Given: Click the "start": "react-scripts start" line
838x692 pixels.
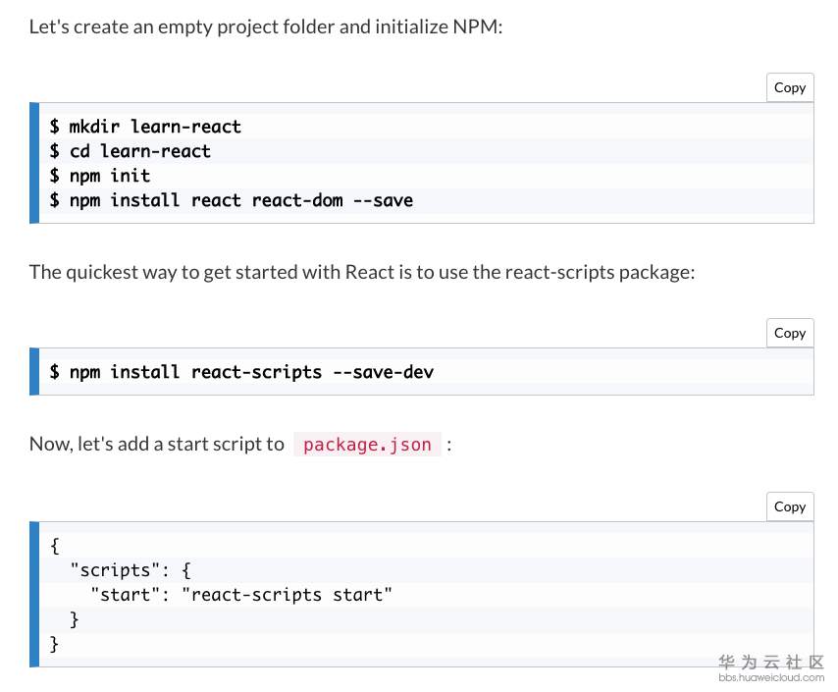Looking at the screenshot, I should click(240, 594).
